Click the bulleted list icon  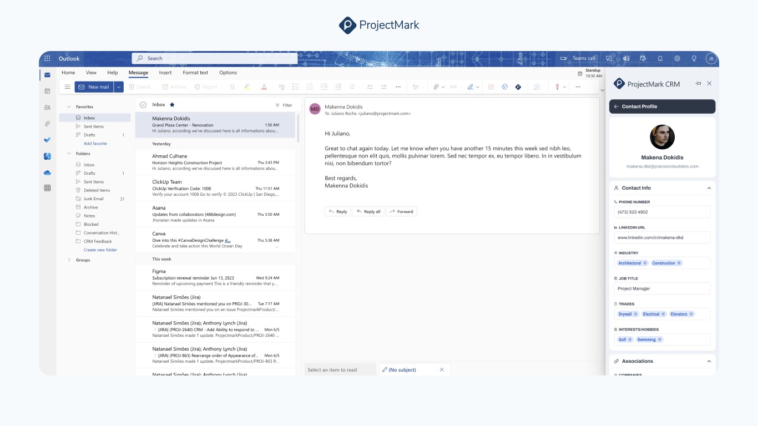(296, 87)
